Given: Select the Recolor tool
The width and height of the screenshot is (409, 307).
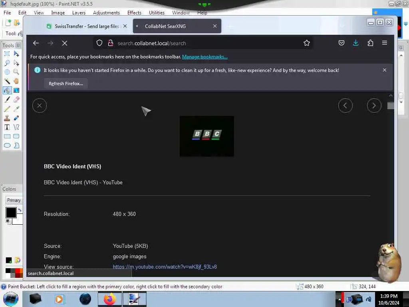Looking at the screenshot, I should pos(16,118).
